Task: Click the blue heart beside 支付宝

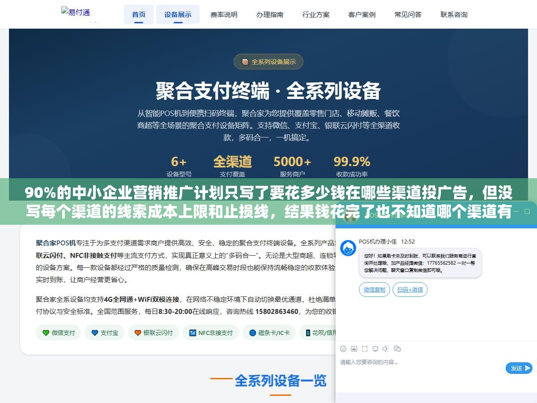Action: (x=94, y=333)
